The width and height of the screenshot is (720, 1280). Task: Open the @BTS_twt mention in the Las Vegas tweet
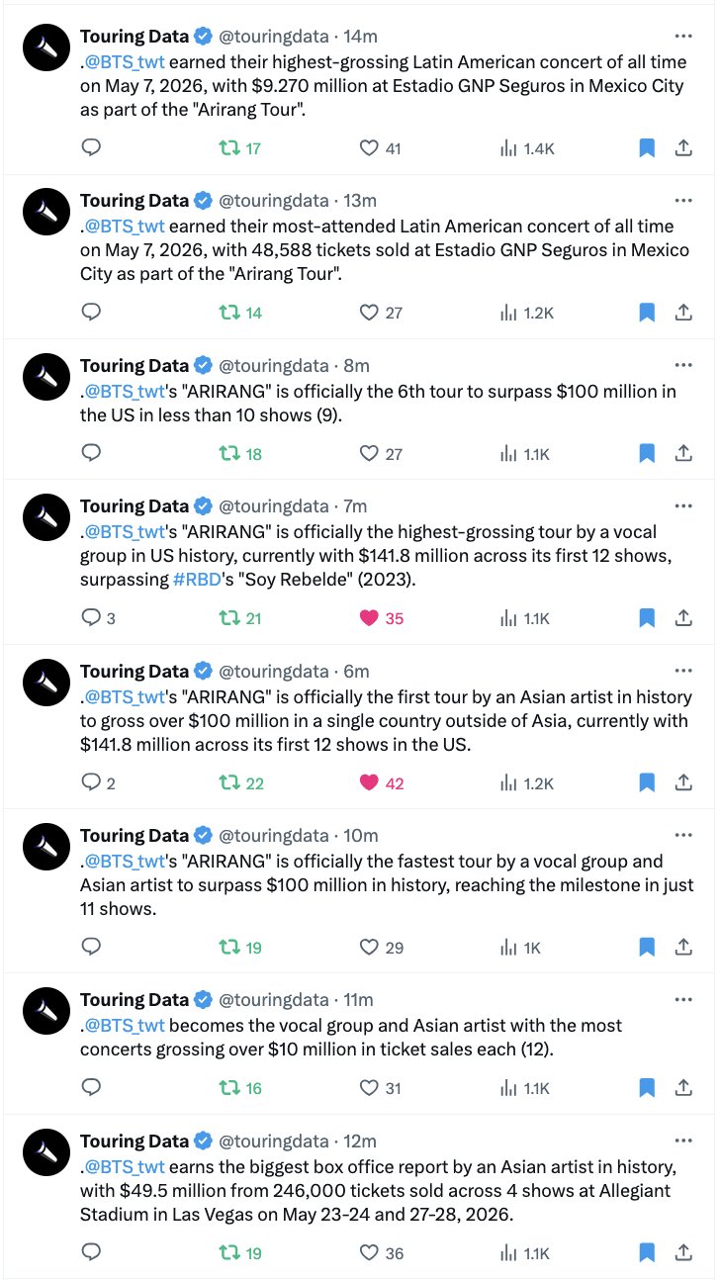pyautogui.click(x=125, y=1168)
